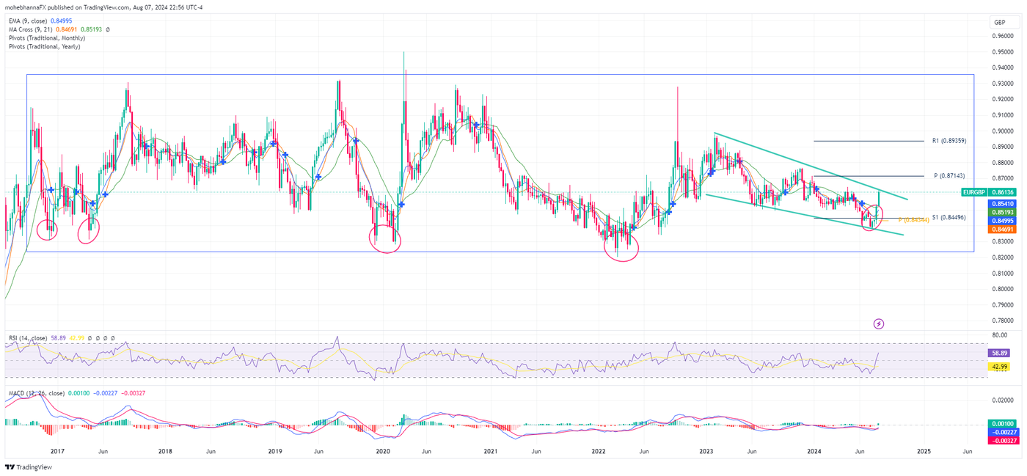Open the GBP currency selector at top right

(x=1001, y=23)
